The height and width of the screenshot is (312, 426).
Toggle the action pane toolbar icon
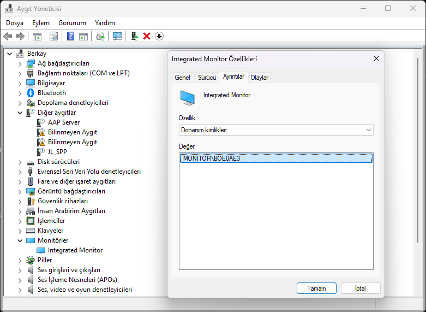[x=83, y=36]
